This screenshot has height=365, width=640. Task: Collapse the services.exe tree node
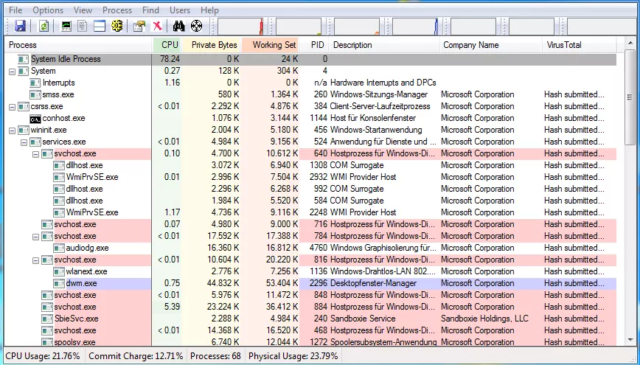tap(24, 142)
